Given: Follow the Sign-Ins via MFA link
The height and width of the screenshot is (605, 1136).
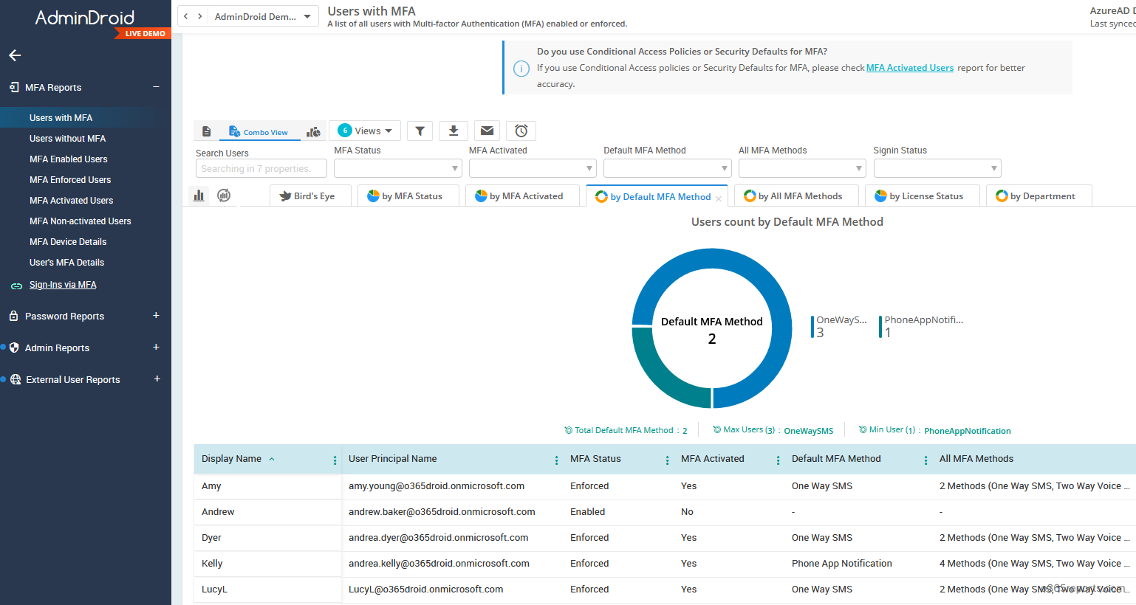Looking at the screenshot, I should point(63,285).
